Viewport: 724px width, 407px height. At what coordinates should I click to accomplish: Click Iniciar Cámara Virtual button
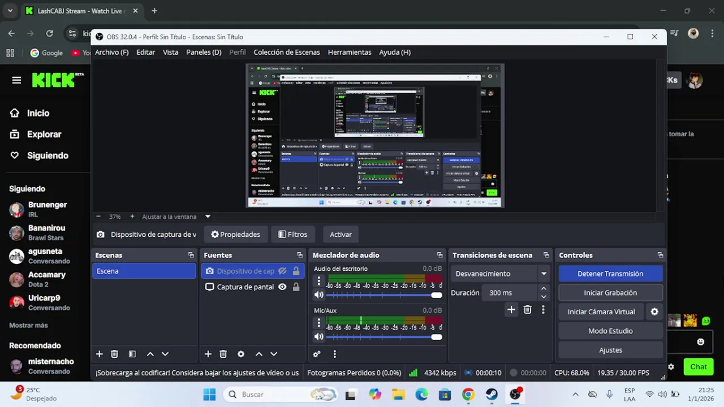(601, 312)
